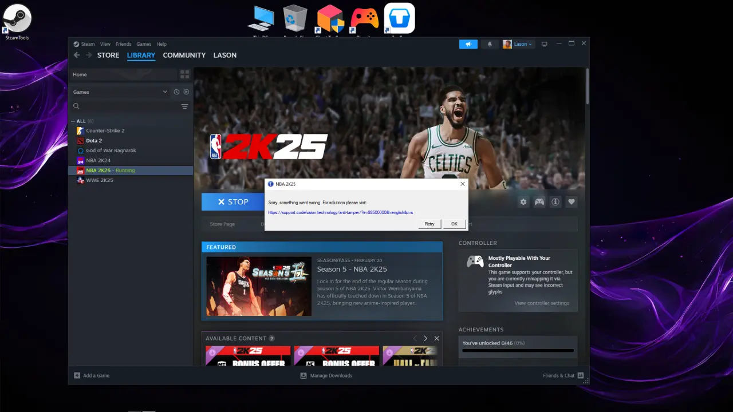The image size is (733, 412).
Task: Open View controller settings link
Action: [542, 303]
